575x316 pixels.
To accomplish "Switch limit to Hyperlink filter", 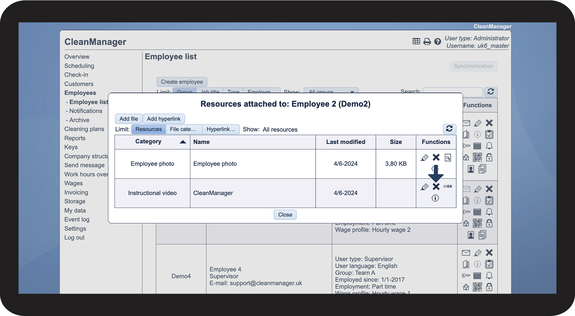I will pyautogui.click(x=221, y=129).
